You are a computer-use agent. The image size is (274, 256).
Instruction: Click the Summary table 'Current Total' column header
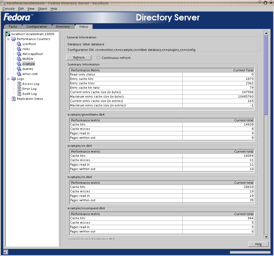[218, 70]
